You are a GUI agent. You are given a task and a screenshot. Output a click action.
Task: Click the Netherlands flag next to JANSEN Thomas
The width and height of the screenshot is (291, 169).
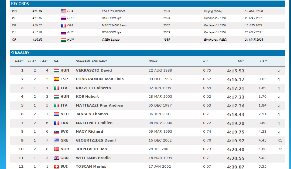(56, 114)
